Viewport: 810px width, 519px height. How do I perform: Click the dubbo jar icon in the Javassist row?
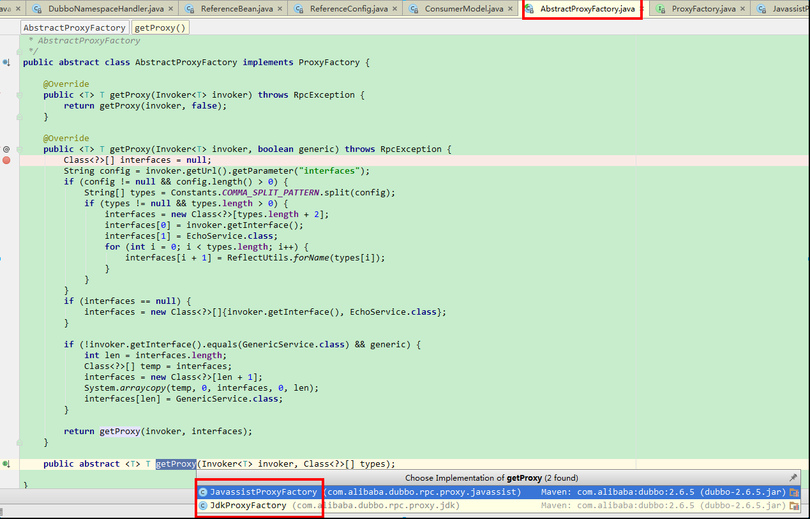pyautogui.click(x=794, y=492)
